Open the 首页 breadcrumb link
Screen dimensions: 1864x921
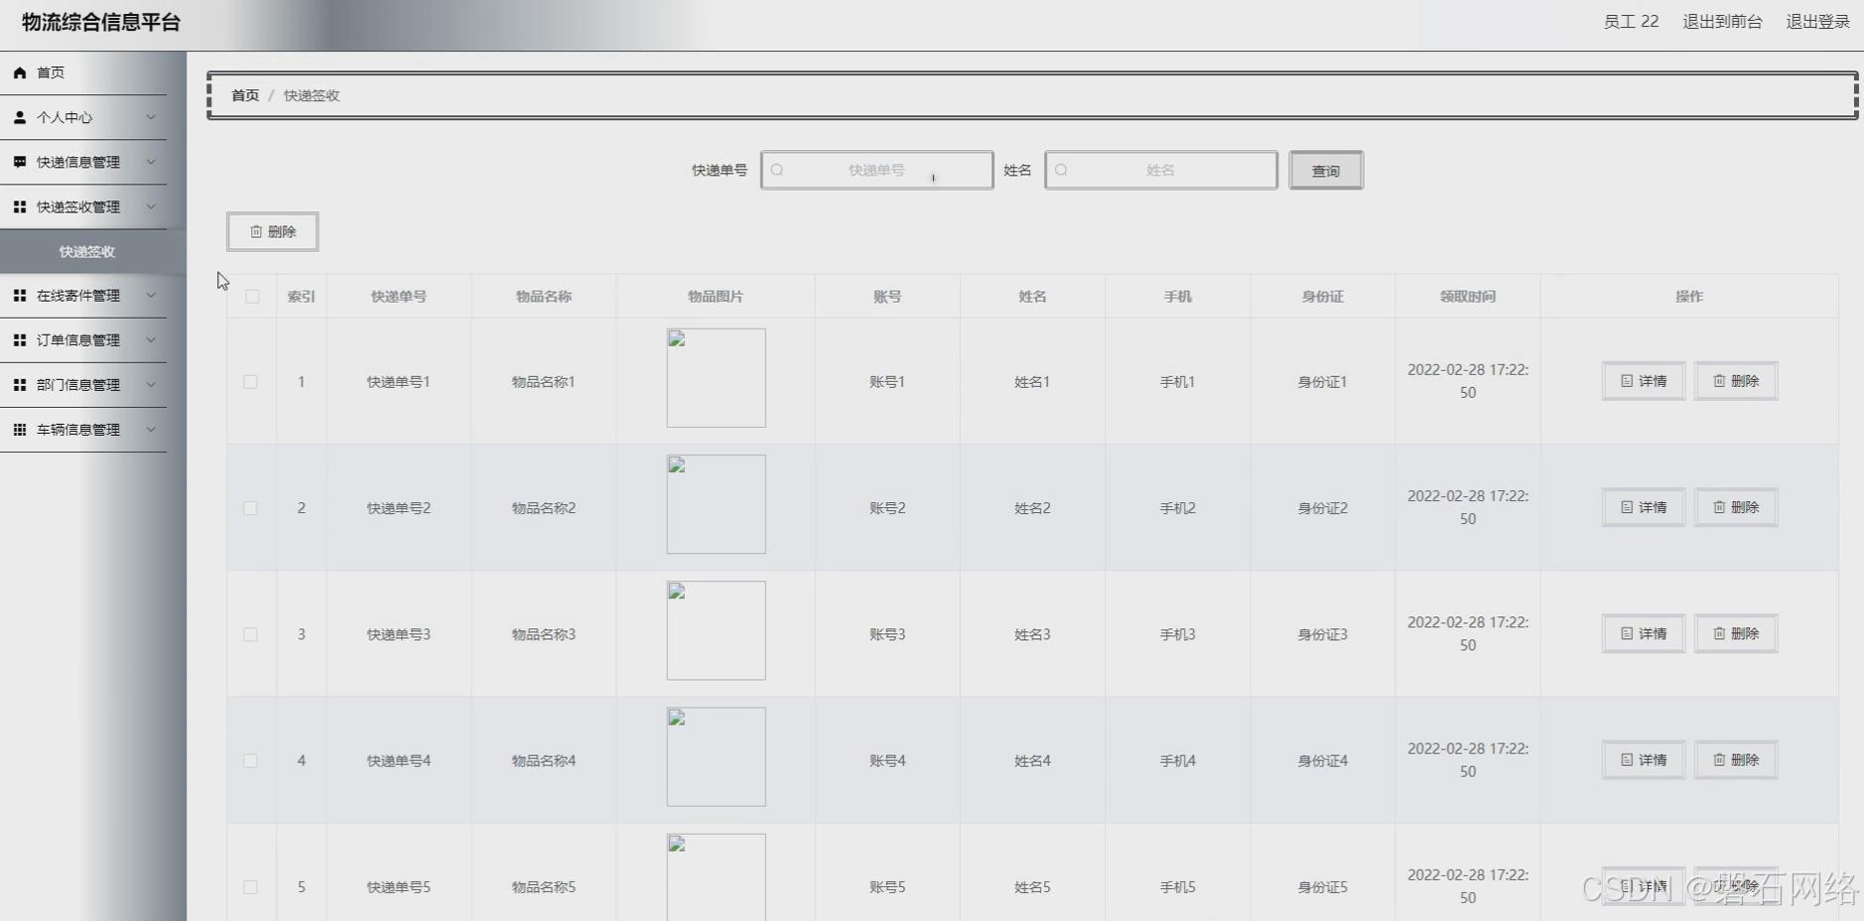click(x=244, y=95)
